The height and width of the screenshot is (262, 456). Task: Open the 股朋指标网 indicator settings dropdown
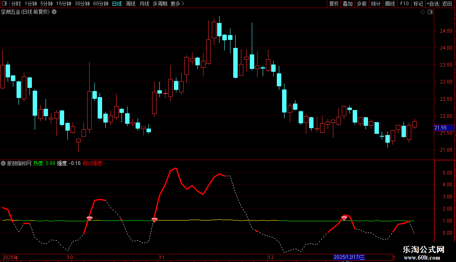3,163
